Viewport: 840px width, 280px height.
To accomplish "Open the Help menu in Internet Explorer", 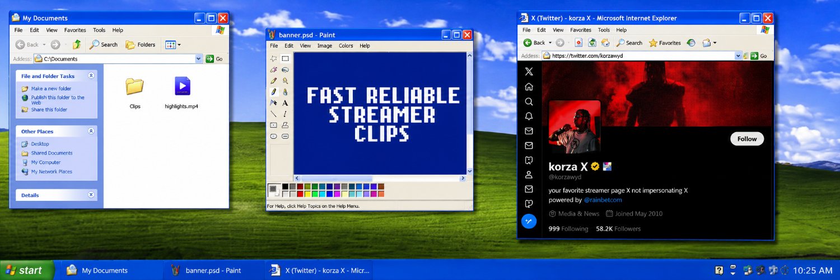I will (622, 30).
